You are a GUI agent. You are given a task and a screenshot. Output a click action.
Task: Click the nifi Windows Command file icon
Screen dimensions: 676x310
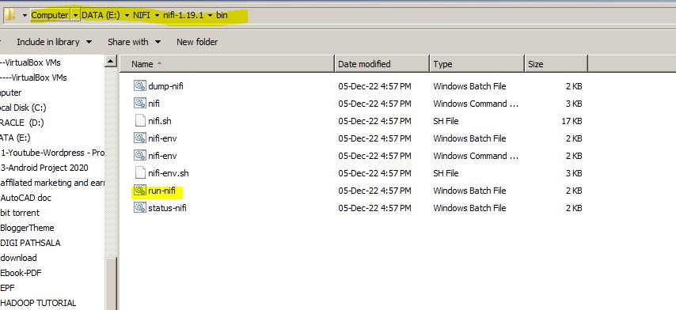(139, 104)
